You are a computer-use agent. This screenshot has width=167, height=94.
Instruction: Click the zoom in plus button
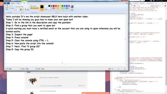[125, 69]
